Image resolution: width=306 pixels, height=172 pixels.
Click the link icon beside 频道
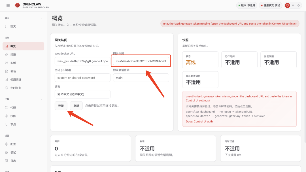[x=7, y=55]
